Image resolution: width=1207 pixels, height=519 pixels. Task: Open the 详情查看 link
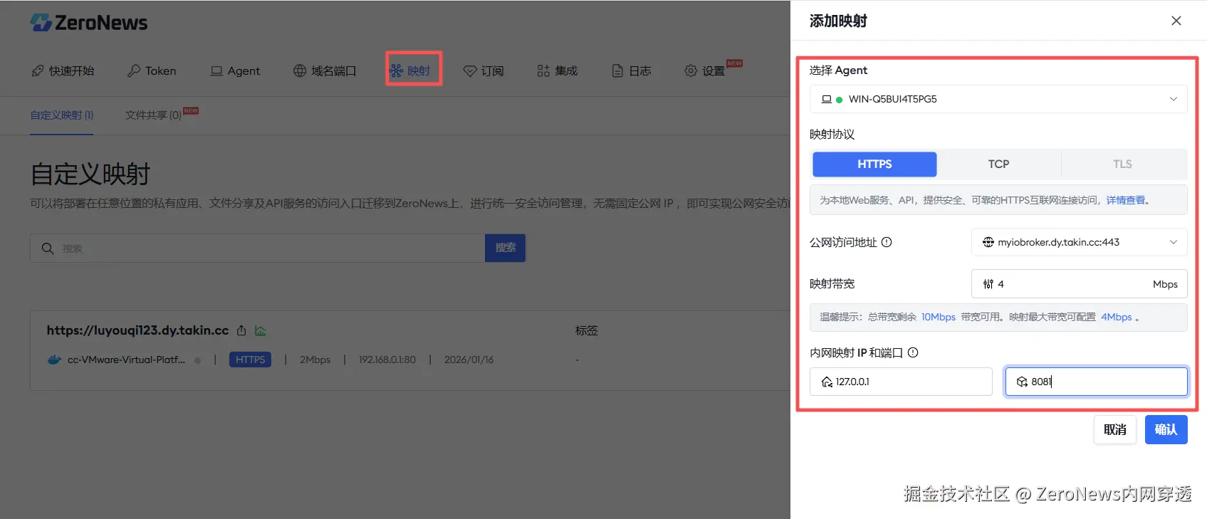pos(1126,200)
